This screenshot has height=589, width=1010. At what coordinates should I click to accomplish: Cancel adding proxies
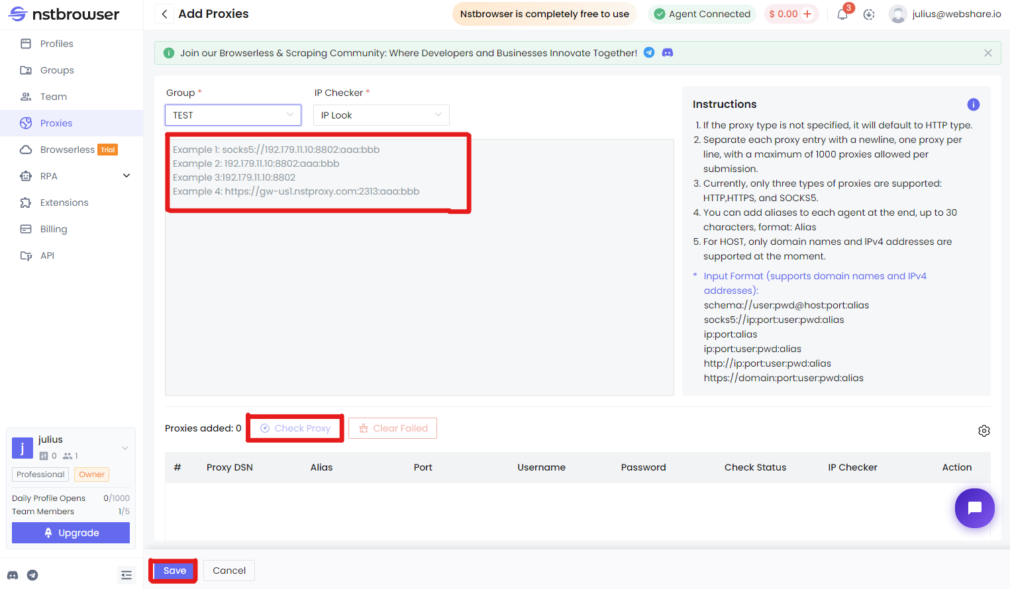coord(229,570)
